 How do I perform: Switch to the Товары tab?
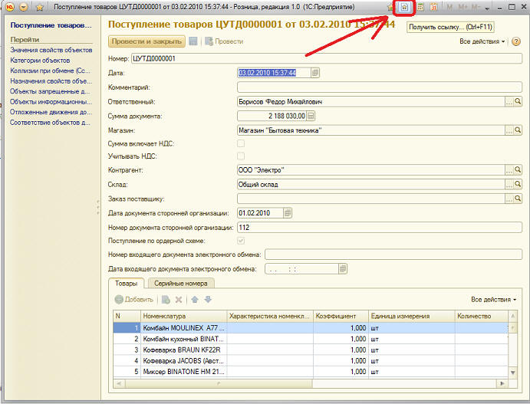pyautogui.click(x=126, y=284)
